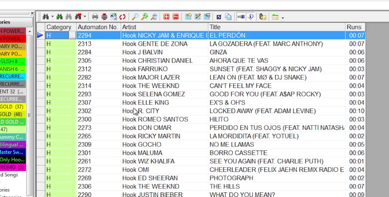Screen dimensions: 389x197
Task: Select the cyan RECURRE category
Action: point(13,76)
